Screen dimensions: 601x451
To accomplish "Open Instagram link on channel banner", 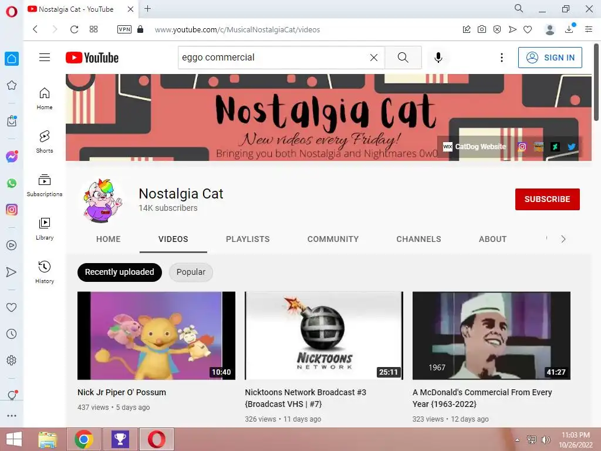I will click(x=522, y=147).
